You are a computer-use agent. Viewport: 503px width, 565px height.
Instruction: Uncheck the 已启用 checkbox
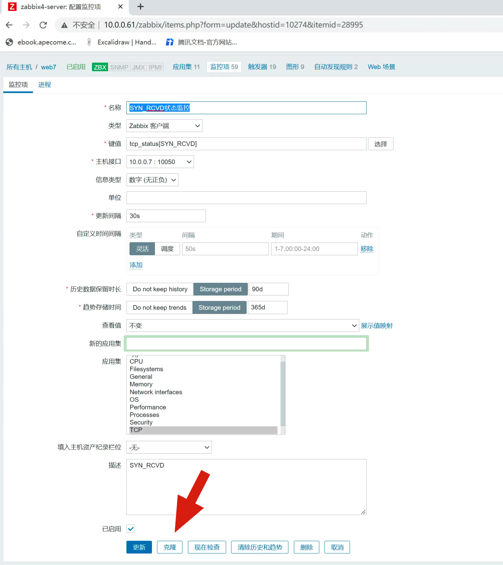(131, 529)
